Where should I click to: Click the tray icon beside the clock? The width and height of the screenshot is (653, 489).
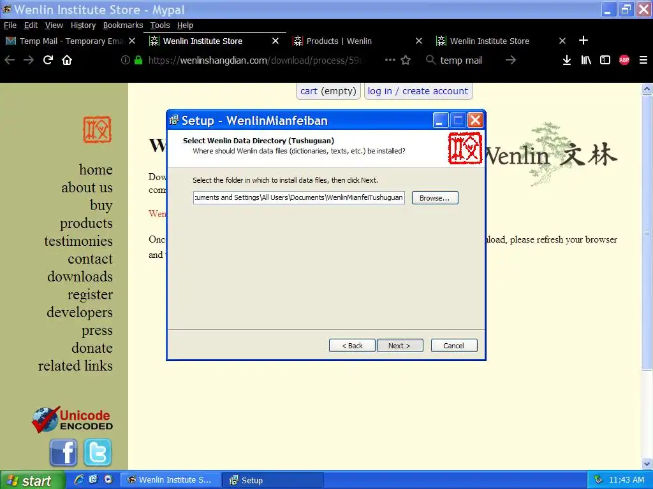click(598, 479)
